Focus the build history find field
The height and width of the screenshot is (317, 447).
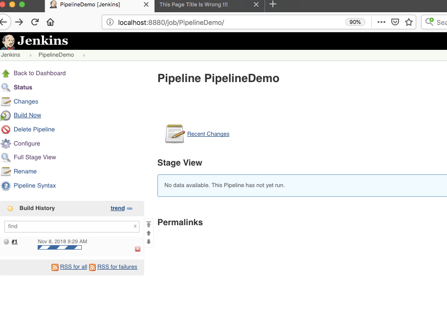click(68, 226)
